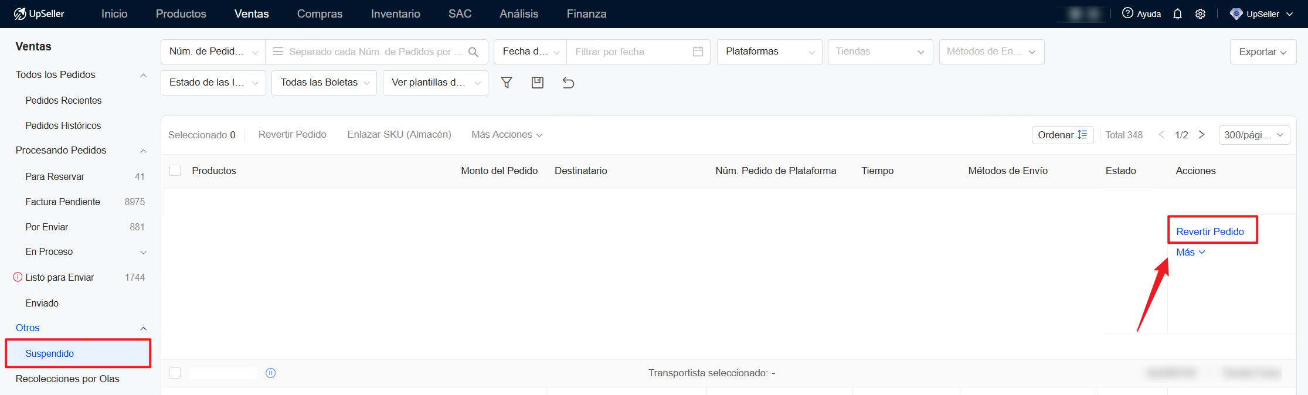Click the Total 348 count text

click(1124, 135)
